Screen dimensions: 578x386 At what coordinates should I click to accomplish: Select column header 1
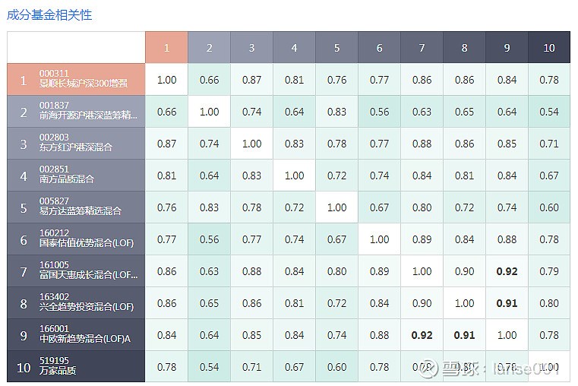click(166, 48)
